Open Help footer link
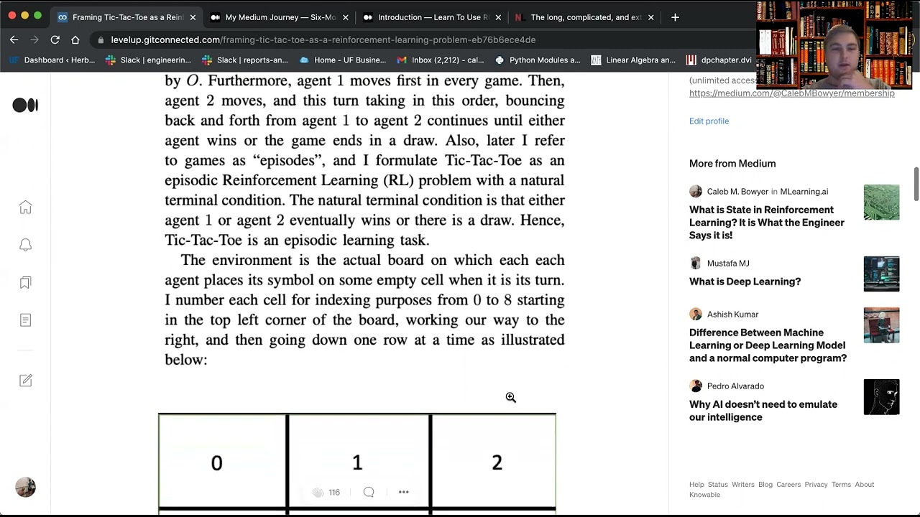Image resolution: width=920 pixels, height=517 pixels. click(696, 485)
